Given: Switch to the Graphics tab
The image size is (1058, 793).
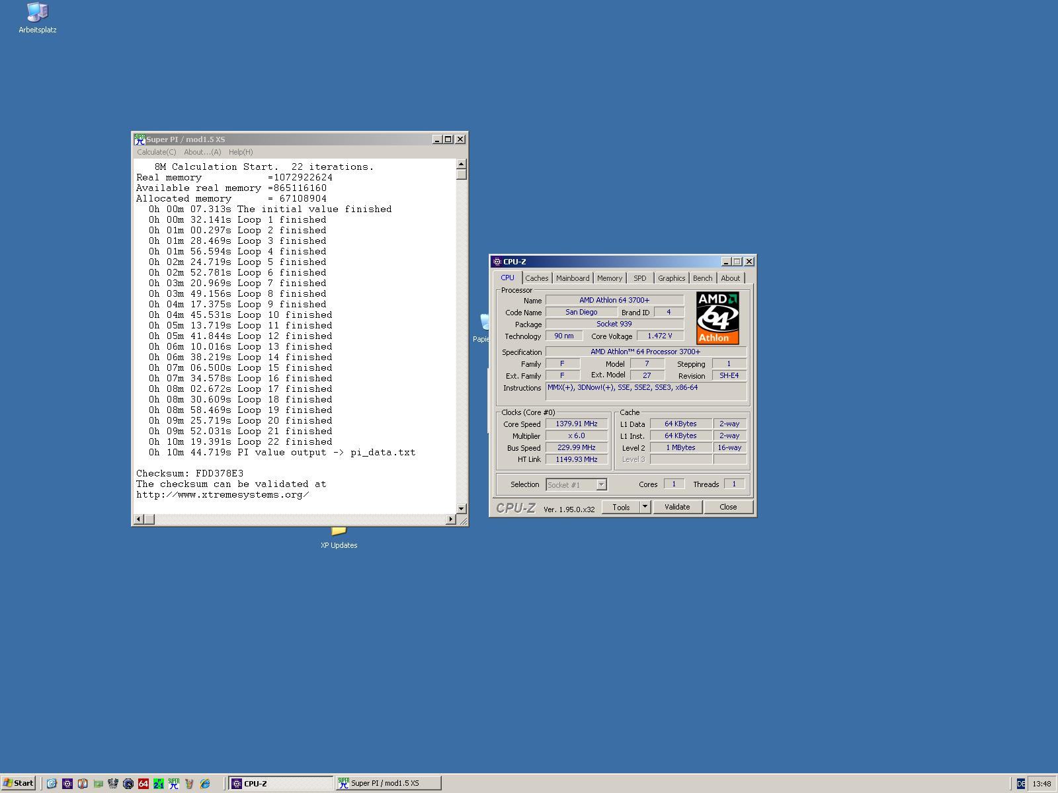Looking at the screenshot, I should [672, 278].
